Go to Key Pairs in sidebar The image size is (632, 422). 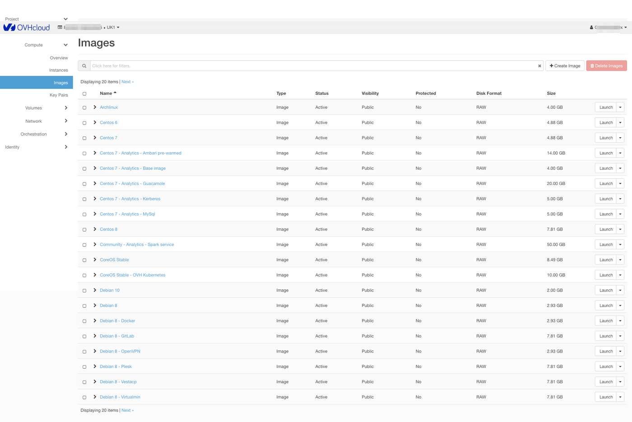(x=59, y=95)
